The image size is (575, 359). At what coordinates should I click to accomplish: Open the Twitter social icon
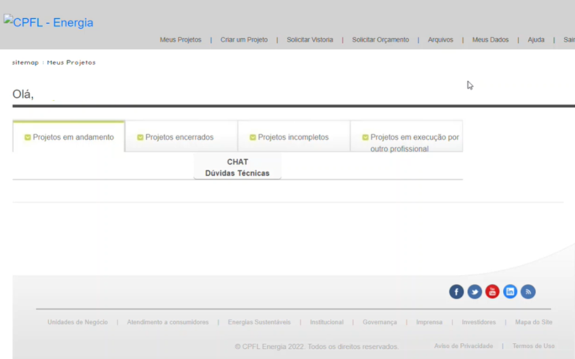point(475,292)
